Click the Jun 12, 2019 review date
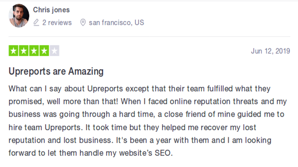Screen dimensions: 298x167 coord(271,51)
